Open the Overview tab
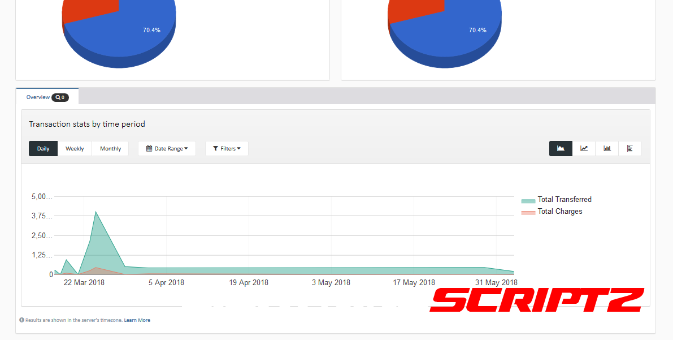 (x=38, y=97)
